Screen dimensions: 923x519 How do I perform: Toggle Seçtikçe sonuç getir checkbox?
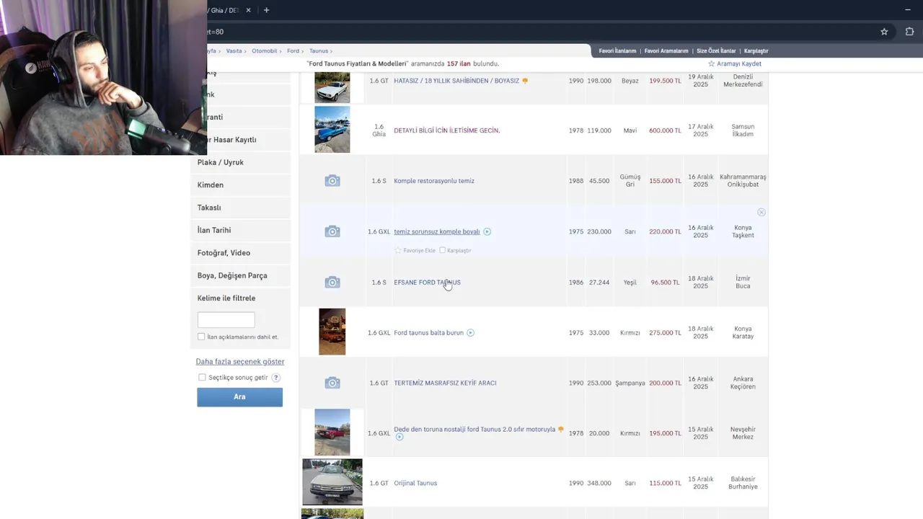[202, 377]
